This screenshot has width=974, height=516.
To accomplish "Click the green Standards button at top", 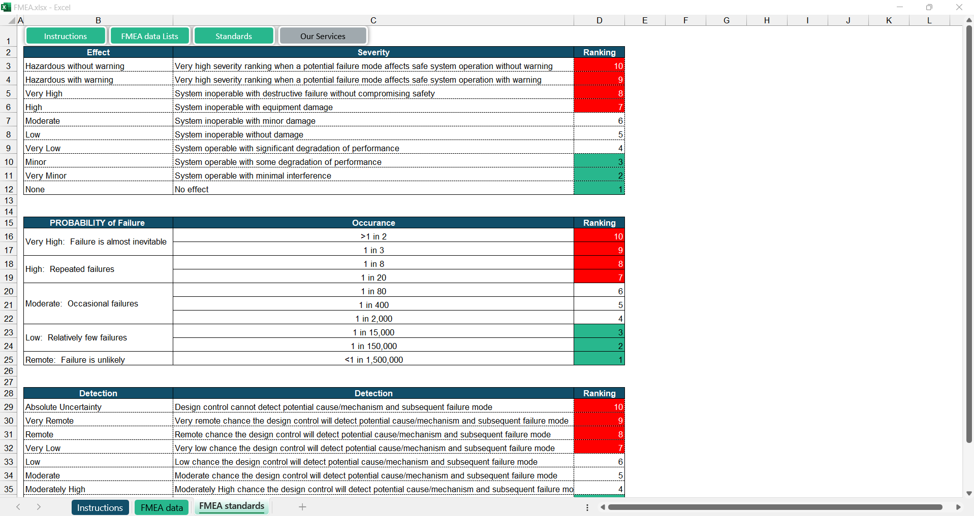I will coord(234,36).
